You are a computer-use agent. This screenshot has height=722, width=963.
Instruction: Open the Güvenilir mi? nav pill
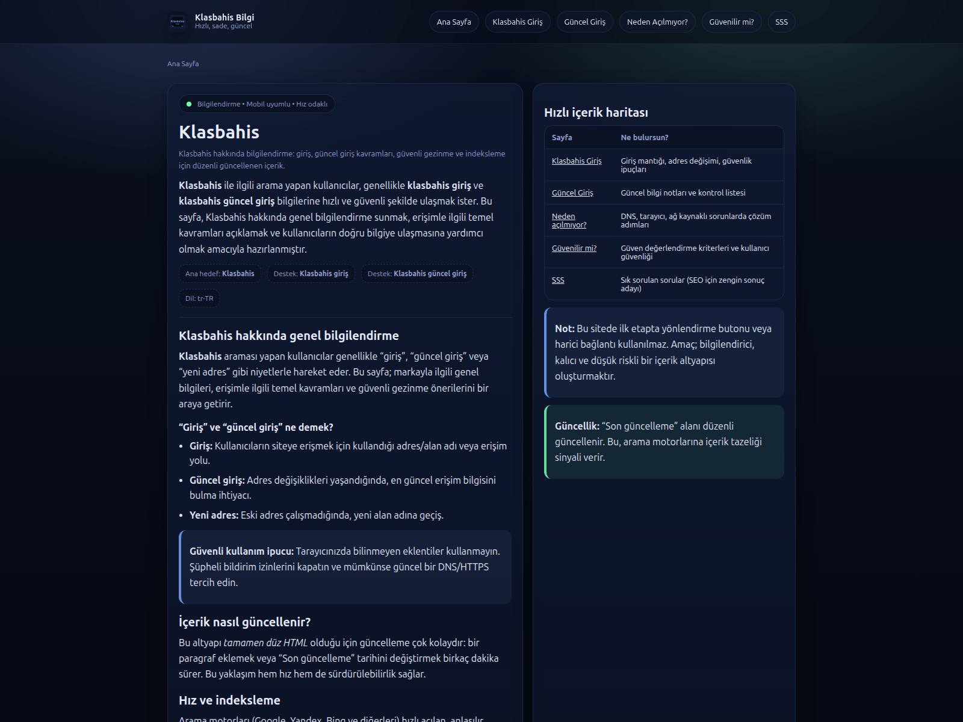732,22
